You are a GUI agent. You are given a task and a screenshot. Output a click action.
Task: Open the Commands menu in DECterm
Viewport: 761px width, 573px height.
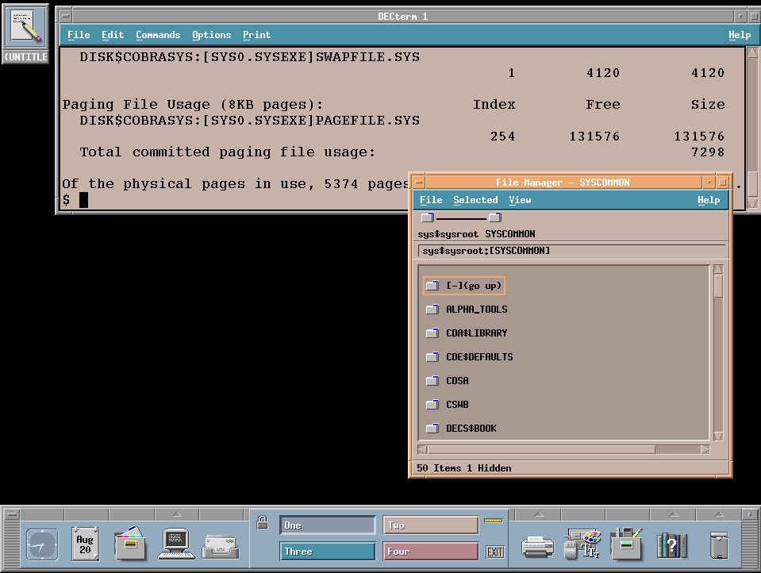click(158, 35)
